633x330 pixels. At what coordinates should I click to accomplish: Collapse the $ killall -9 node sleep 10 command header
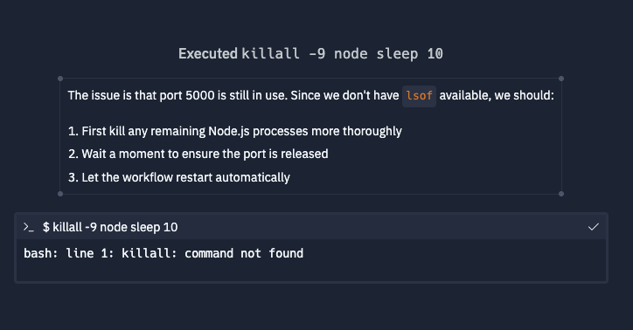click(x=311, y=227)
